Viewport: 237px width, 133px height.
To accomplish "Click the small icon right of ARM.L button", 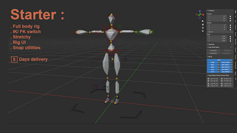I will (219, 65).
